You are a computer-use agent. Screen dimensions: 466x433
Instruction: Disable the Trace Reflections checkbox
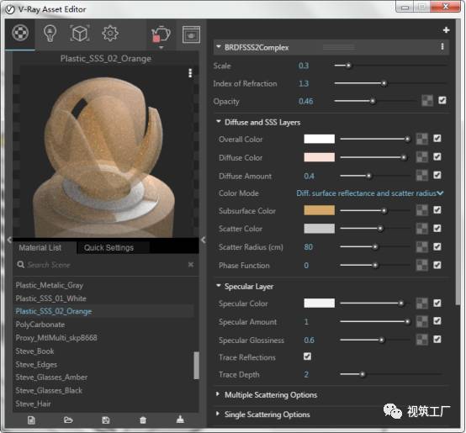(308, 356)
